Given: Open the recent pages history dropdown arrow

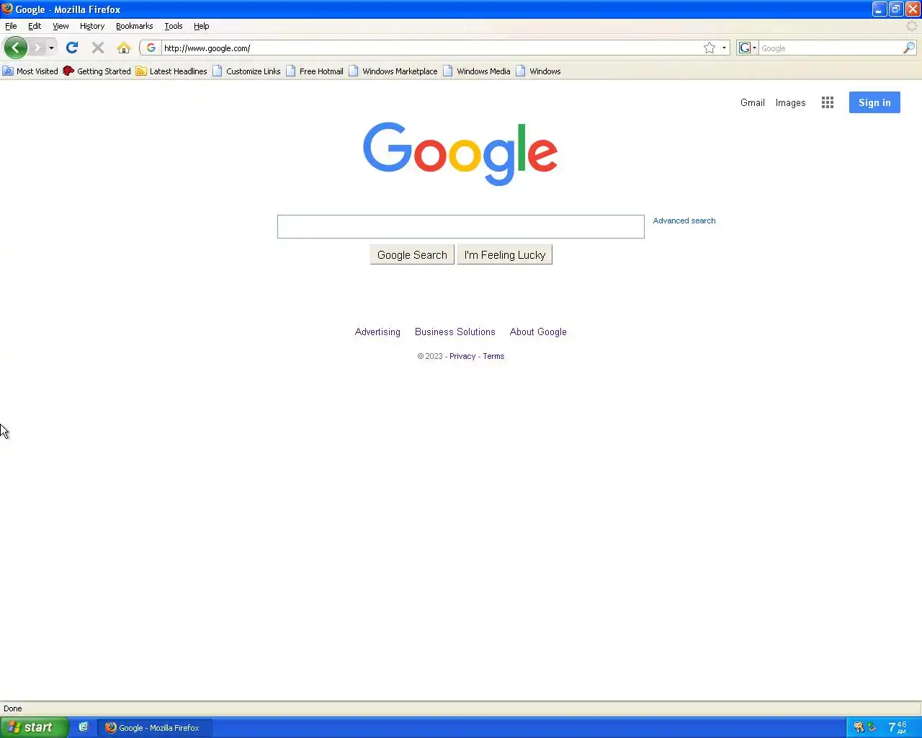Looking at the screenshot, I should [51, 48].
